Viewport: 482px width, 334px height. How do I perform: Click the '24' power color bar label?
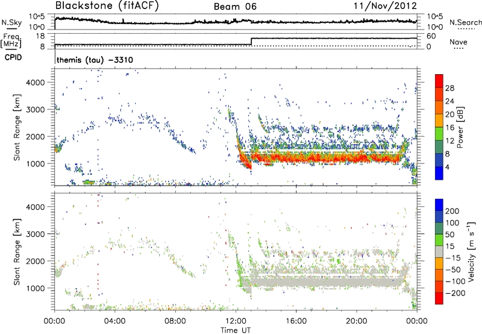pyautogui.click(x=449, y=101)
